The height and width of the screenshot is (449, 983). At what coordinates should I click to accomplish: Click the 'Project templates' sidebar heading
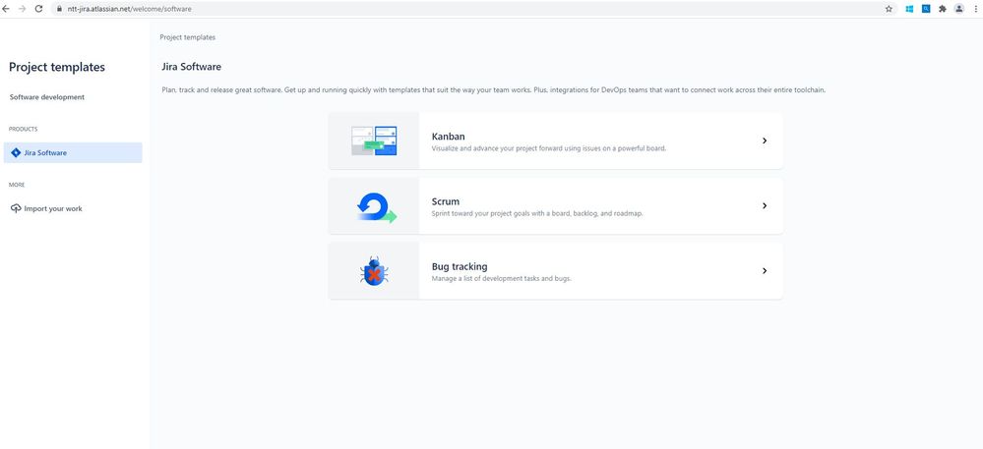[x=57, y=67]
